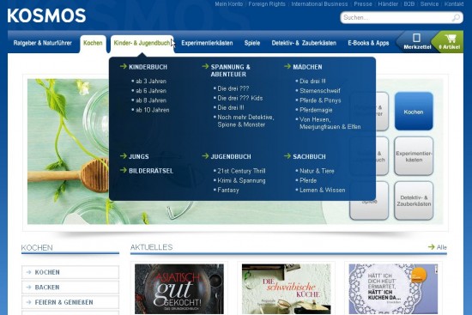Choose Sternenschweif entry
The image size is (472, 315).
tap(320, 91)
